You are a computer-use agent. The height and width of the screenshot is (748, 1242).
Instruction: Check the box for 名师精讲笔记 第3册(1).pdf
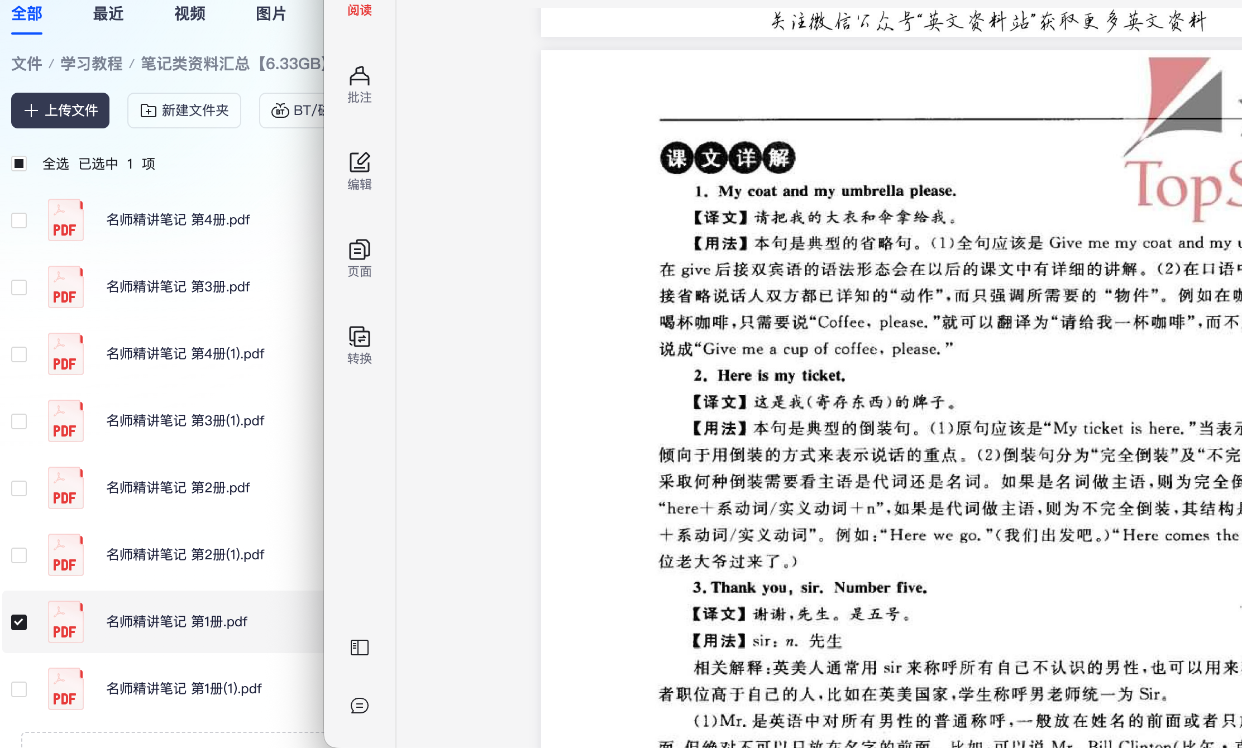(x=20, y=421)
